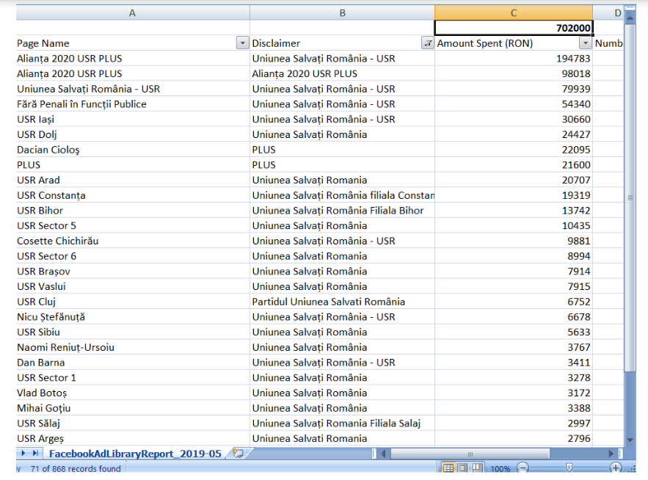This screenshot has width=648, height=480.
Task: Click the 'Page Name' header cell
Action: [133, 43]
